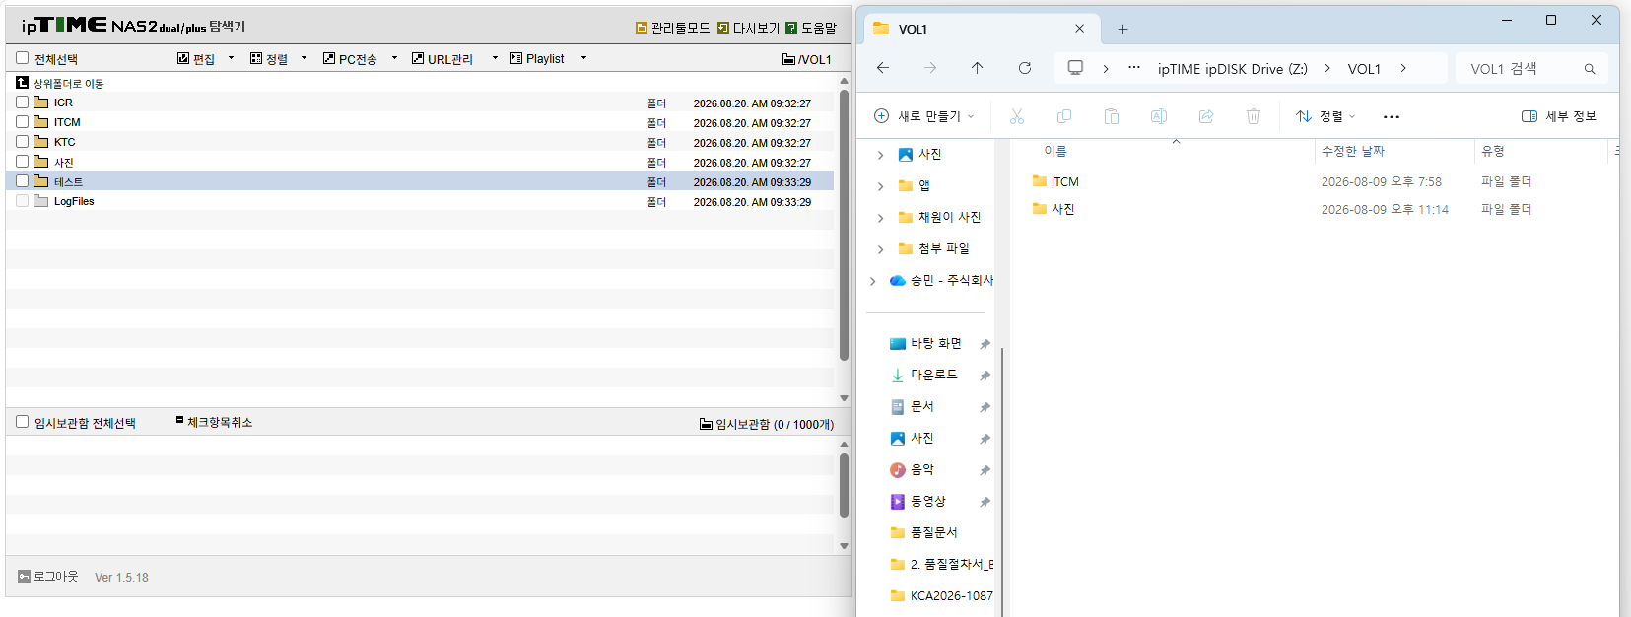Viewport: 1631px width, 617px height.
Task: Click the NAS file list vertical scrollbar
Action: [x=844, y=225]
